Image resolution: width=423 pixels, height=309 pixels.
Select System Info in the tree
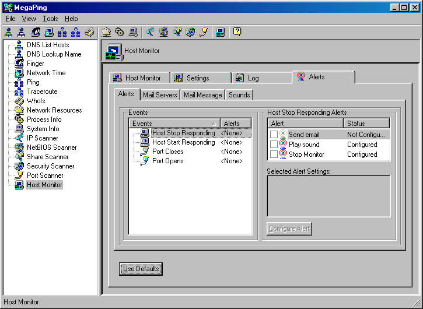[43, 129]
